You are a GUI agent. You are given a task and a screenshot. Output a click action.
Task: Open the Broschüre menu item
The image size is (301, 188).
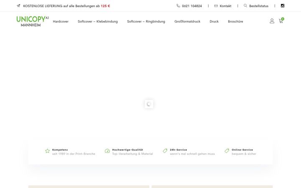[x=235, y=21]
